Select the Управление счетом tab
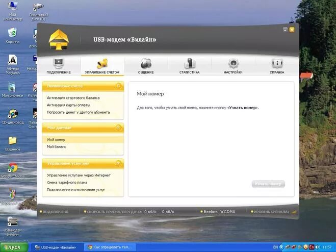Image resolution: width=336 pixels, height=252 pixels. click(x=102, y=66)
